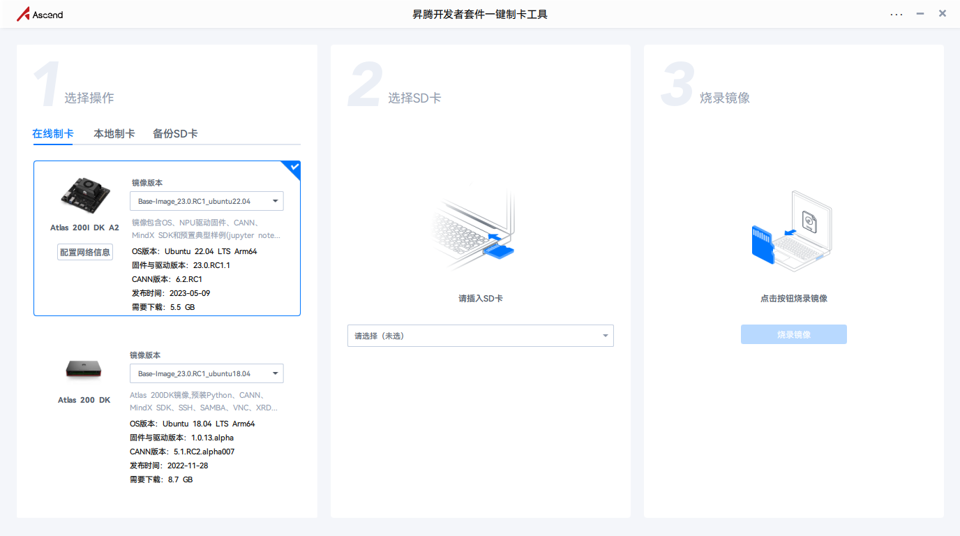The height and width of the screenshot is (536, 960).
Task: Click 需要下载 8.7 GB text
Action: tap(161, 479)
